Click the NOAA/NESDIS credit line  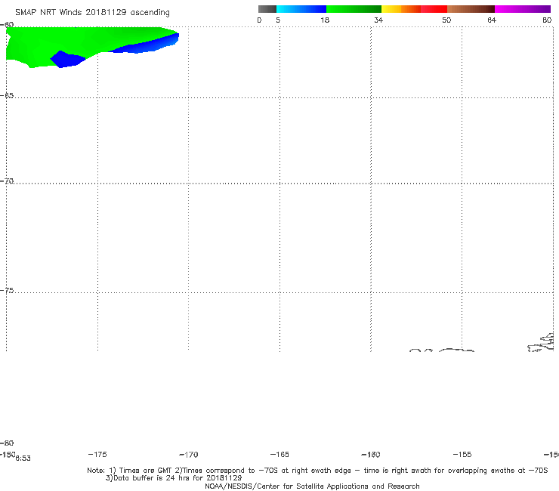coord(312,486)
